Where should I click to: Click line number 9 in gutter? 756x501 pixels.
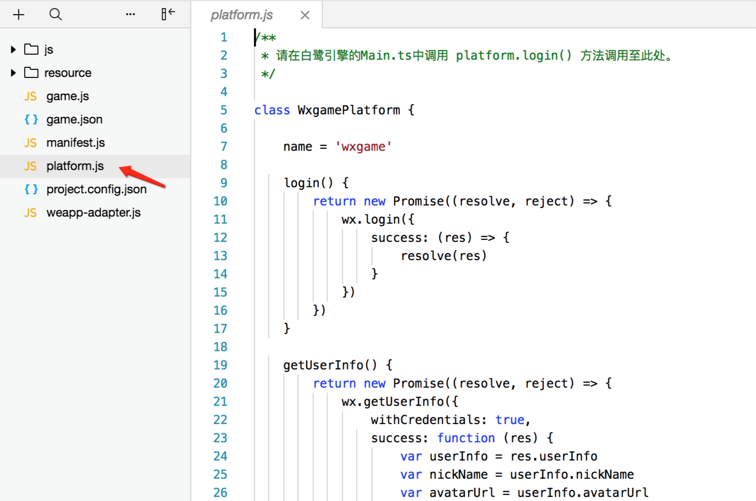click(x=224, y=183)
